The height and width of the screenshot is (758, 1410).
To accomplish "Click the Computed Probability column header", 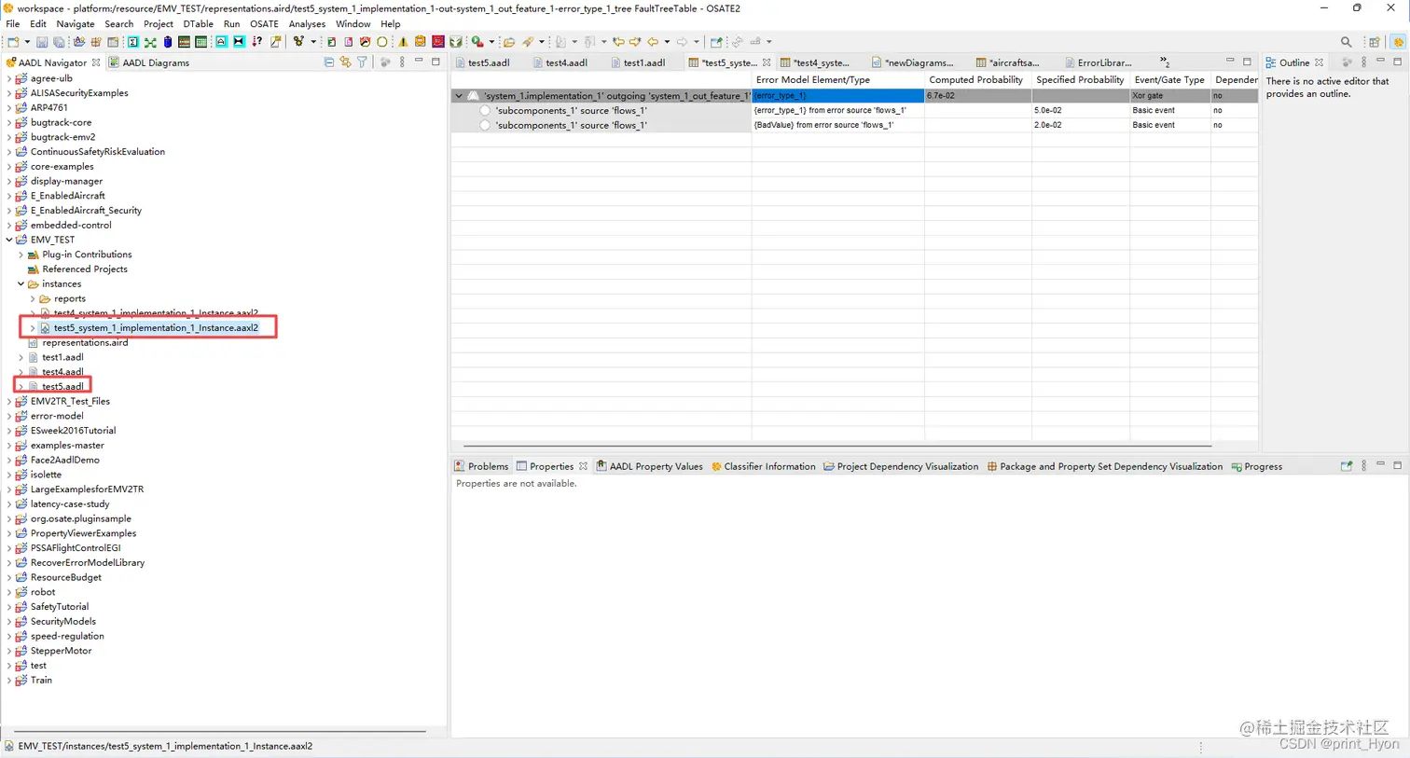I will [x=977, y=80].
